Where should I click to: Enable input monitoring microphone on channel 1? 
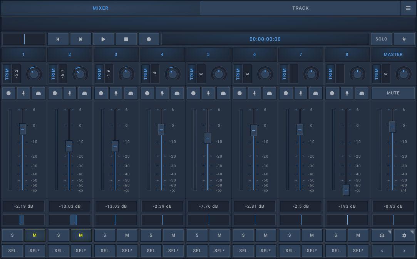coord(23,93)
